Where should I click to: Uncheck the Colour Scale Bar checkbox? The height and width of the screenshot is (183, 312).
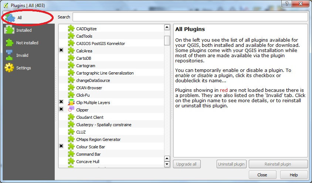click(61, 146)
